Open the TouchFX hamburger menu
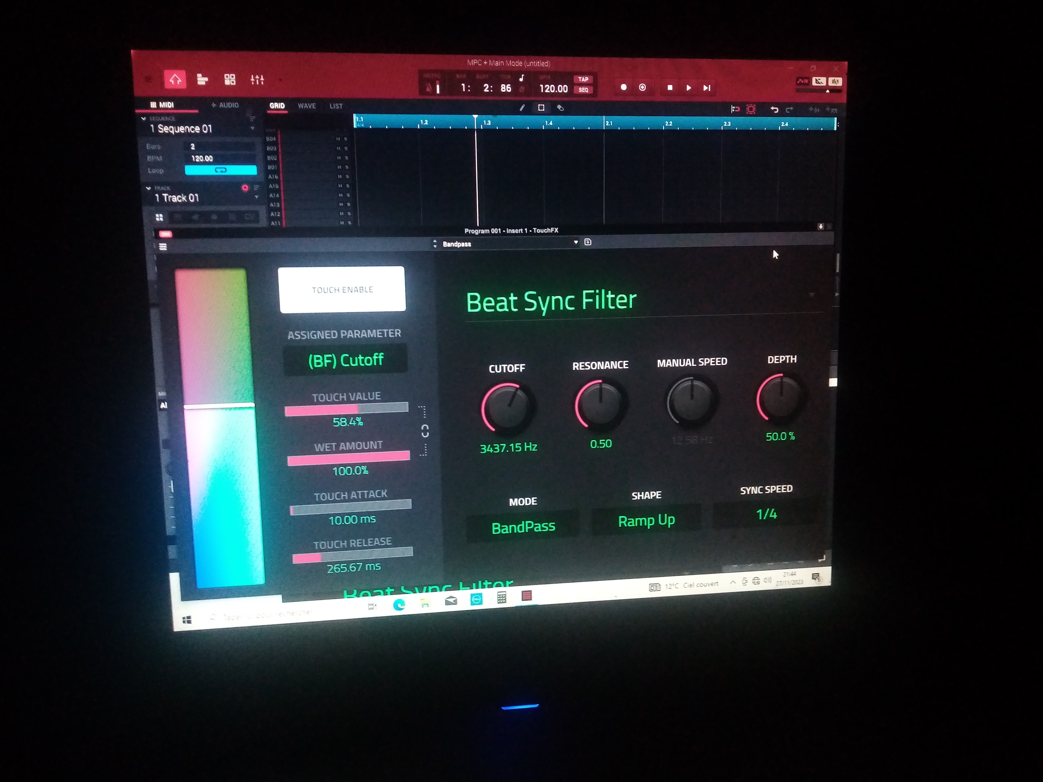 [163, 247]
